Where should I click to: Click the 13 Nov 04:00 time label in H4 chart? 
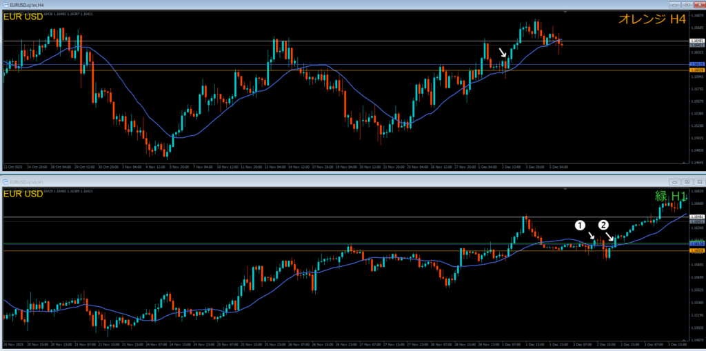tap(274, 167)
